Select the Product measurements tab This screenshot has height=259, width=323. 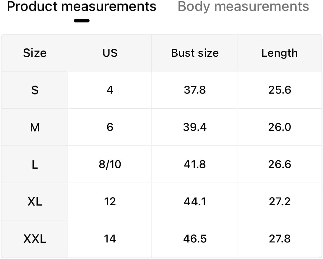pyautogui.click(x=82, y=6)
